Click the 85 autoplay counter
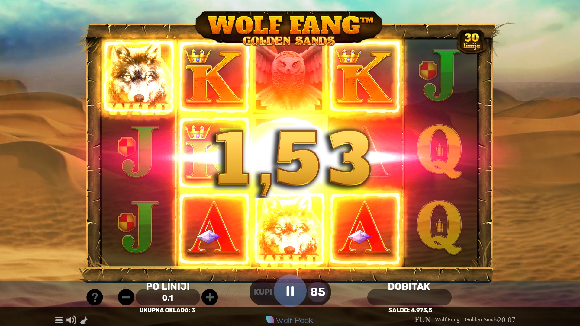The height and width of the screenshot is (326, 580). tap(317, 292)
